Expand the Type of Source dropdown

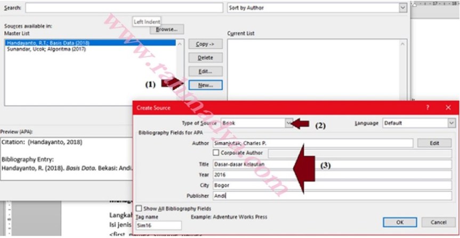[x=289, y=123]
